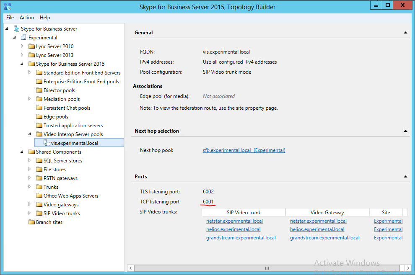Collapse the Video Interop Server pools node
415x275 pixels.
point(29,134)
